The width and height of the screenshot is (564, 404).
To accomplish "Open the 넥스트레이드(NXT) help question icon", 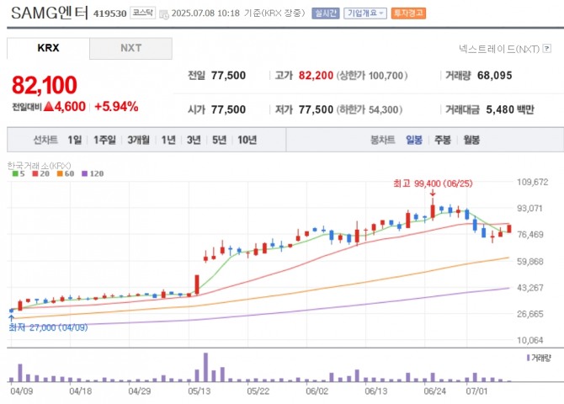I will [546, 48].
